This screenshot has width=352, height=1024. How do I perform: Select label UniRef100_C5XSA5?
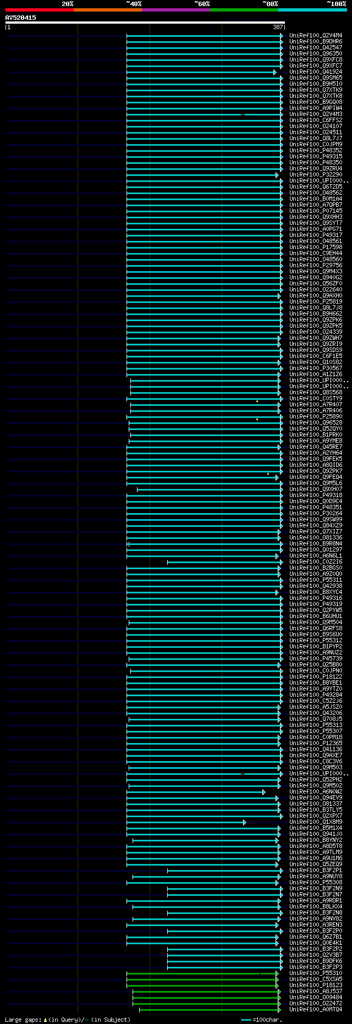point(316,979)
